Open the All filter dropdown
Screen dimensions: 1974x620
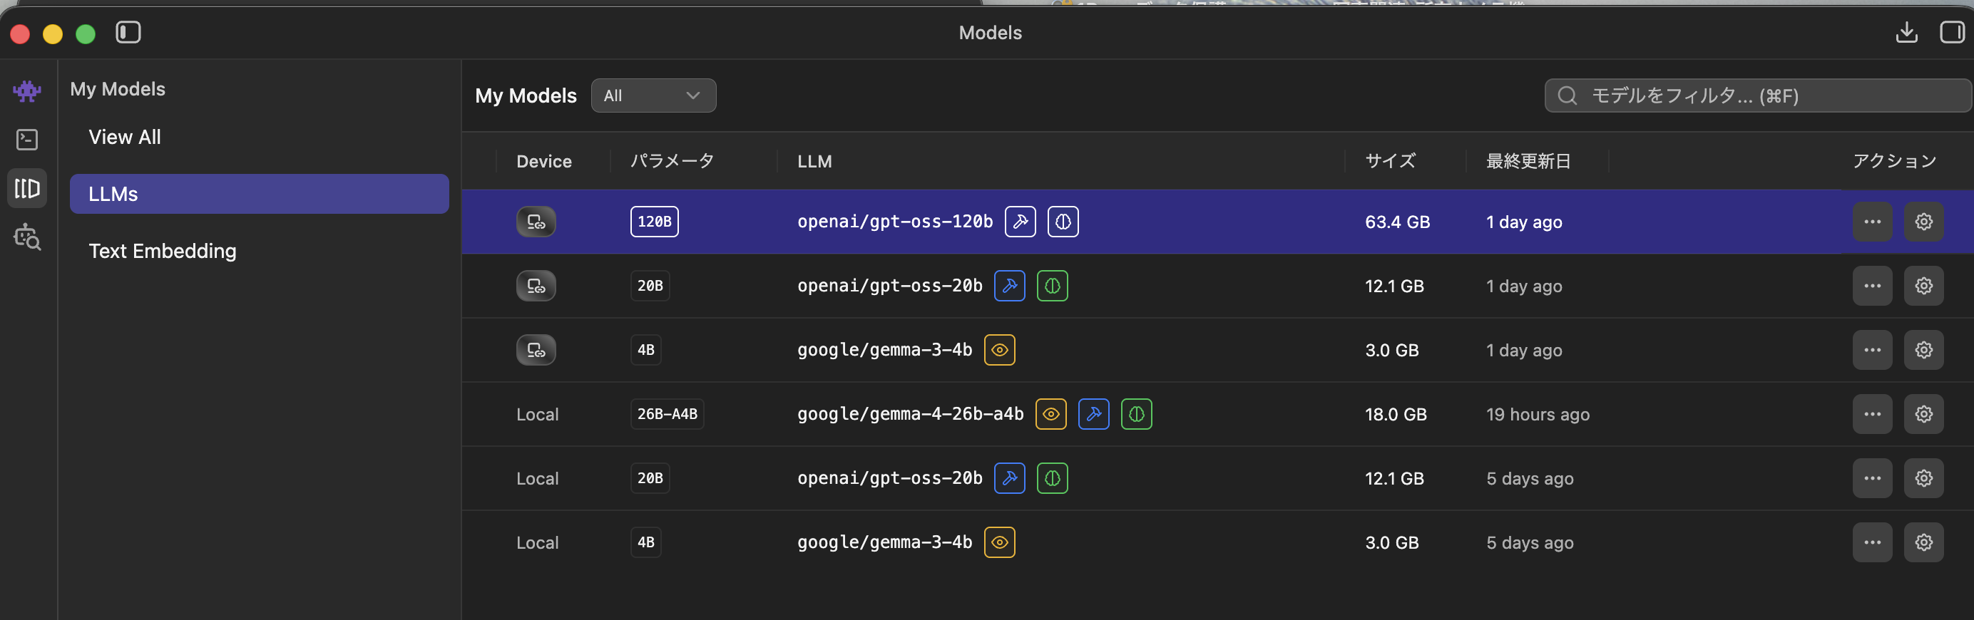[x=653, y=95]
